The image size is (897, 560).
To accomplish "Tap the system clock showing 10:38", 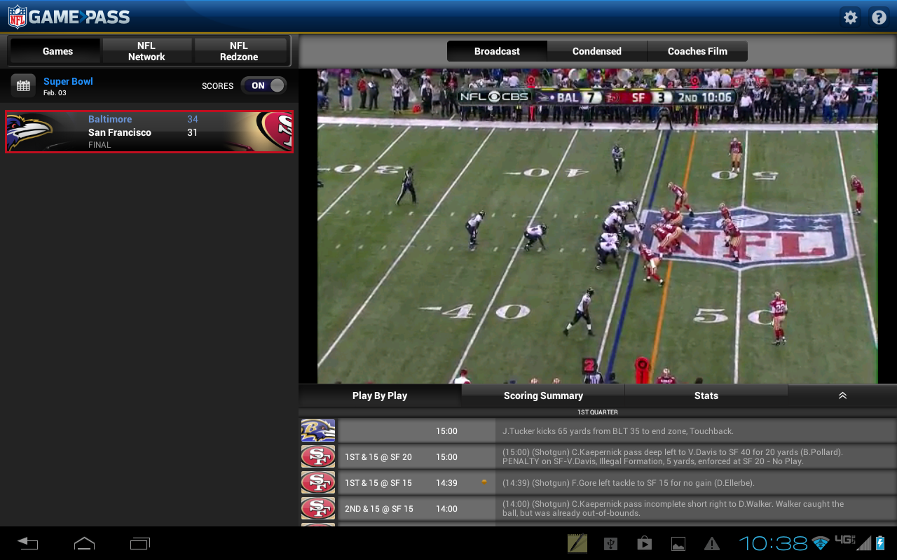I will click(773, 543).
